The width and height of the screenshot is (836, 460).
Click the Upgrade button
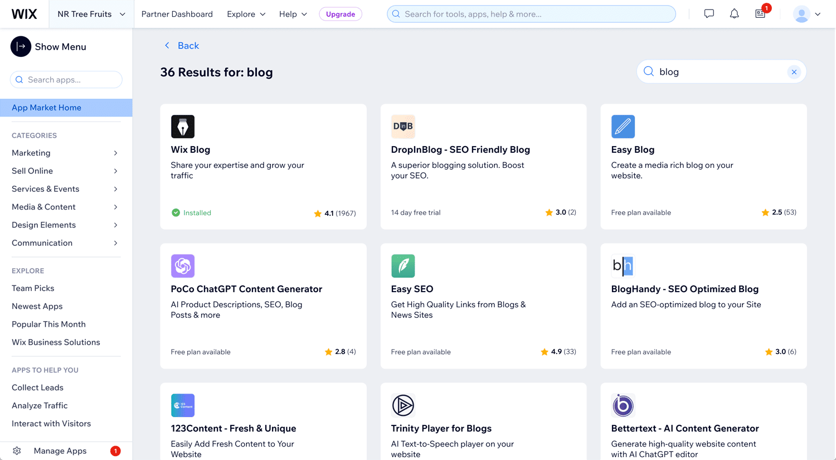(x=341, y=14)
